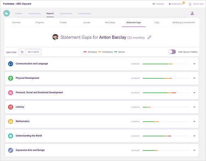Click the Expressive Arts and Design brush icon

[x=11, y=150]
